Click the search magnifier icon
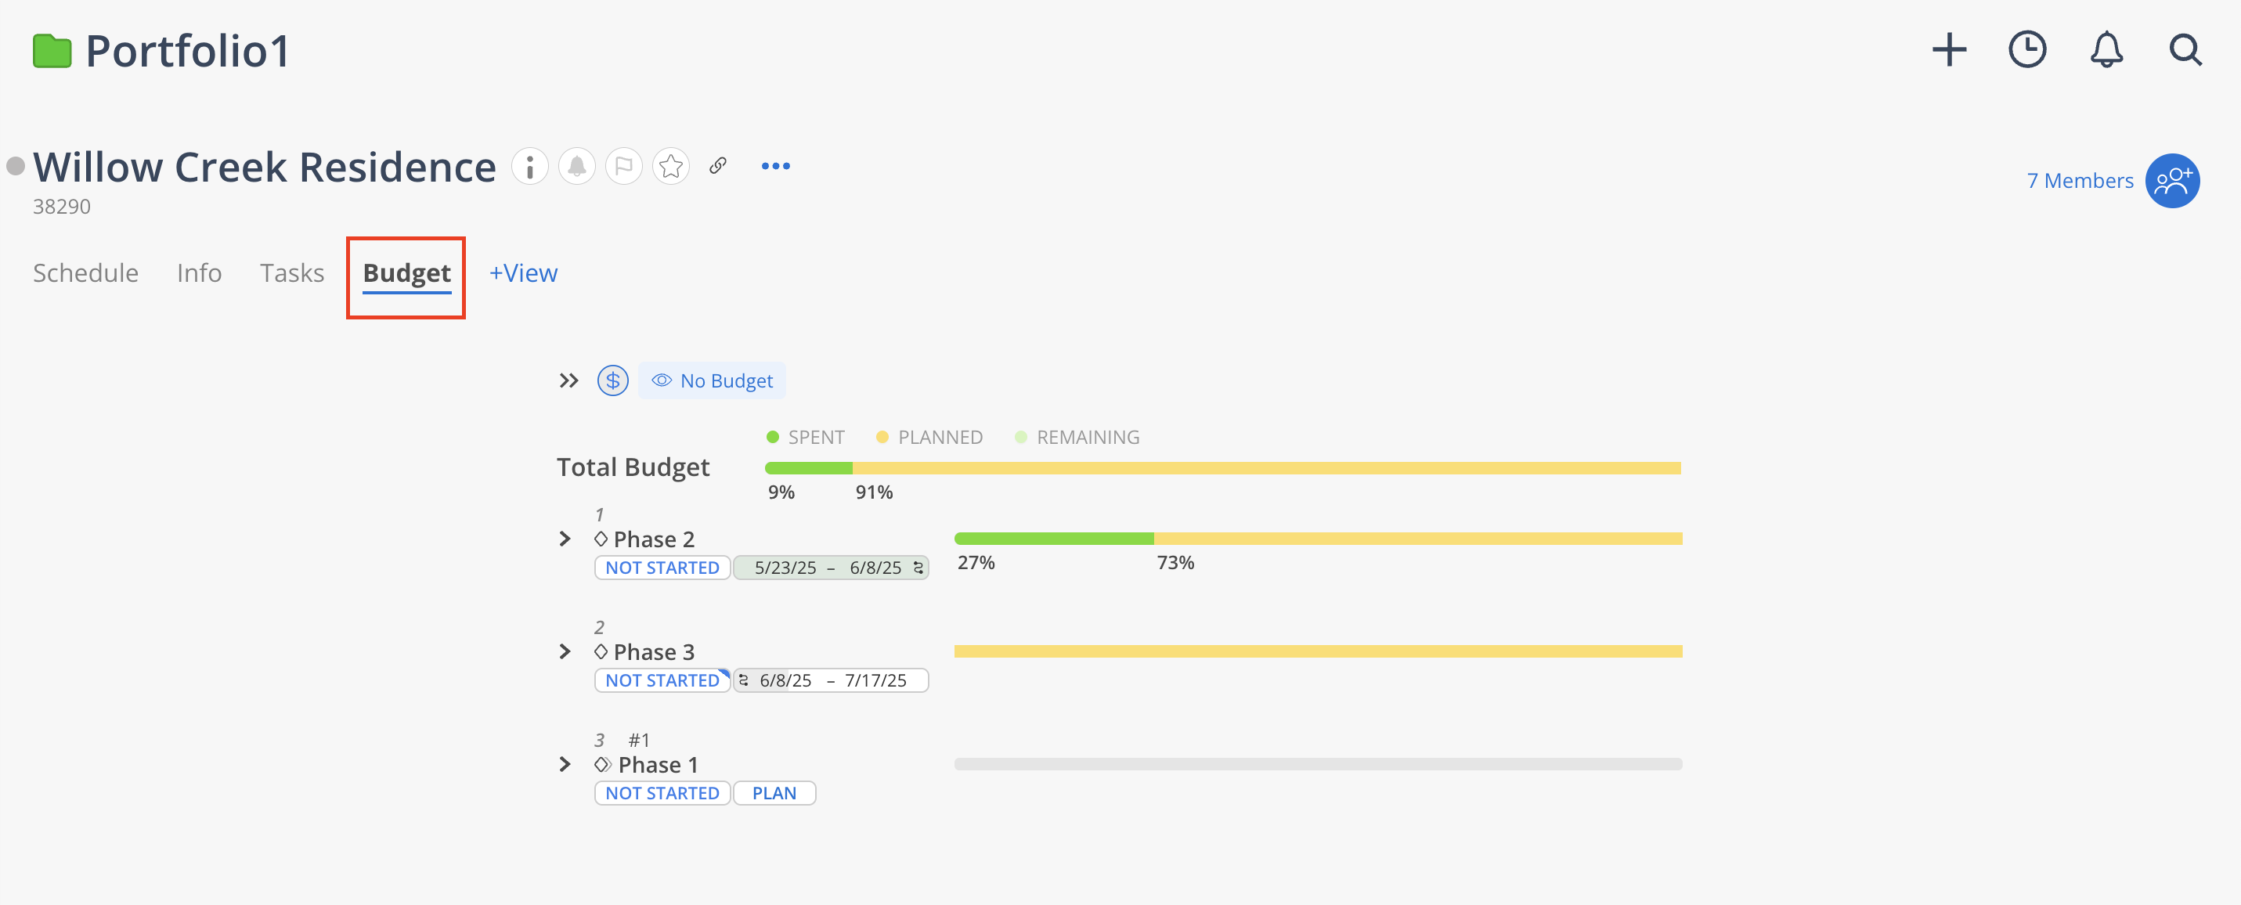2241x905 pixels. (2185, 49)
